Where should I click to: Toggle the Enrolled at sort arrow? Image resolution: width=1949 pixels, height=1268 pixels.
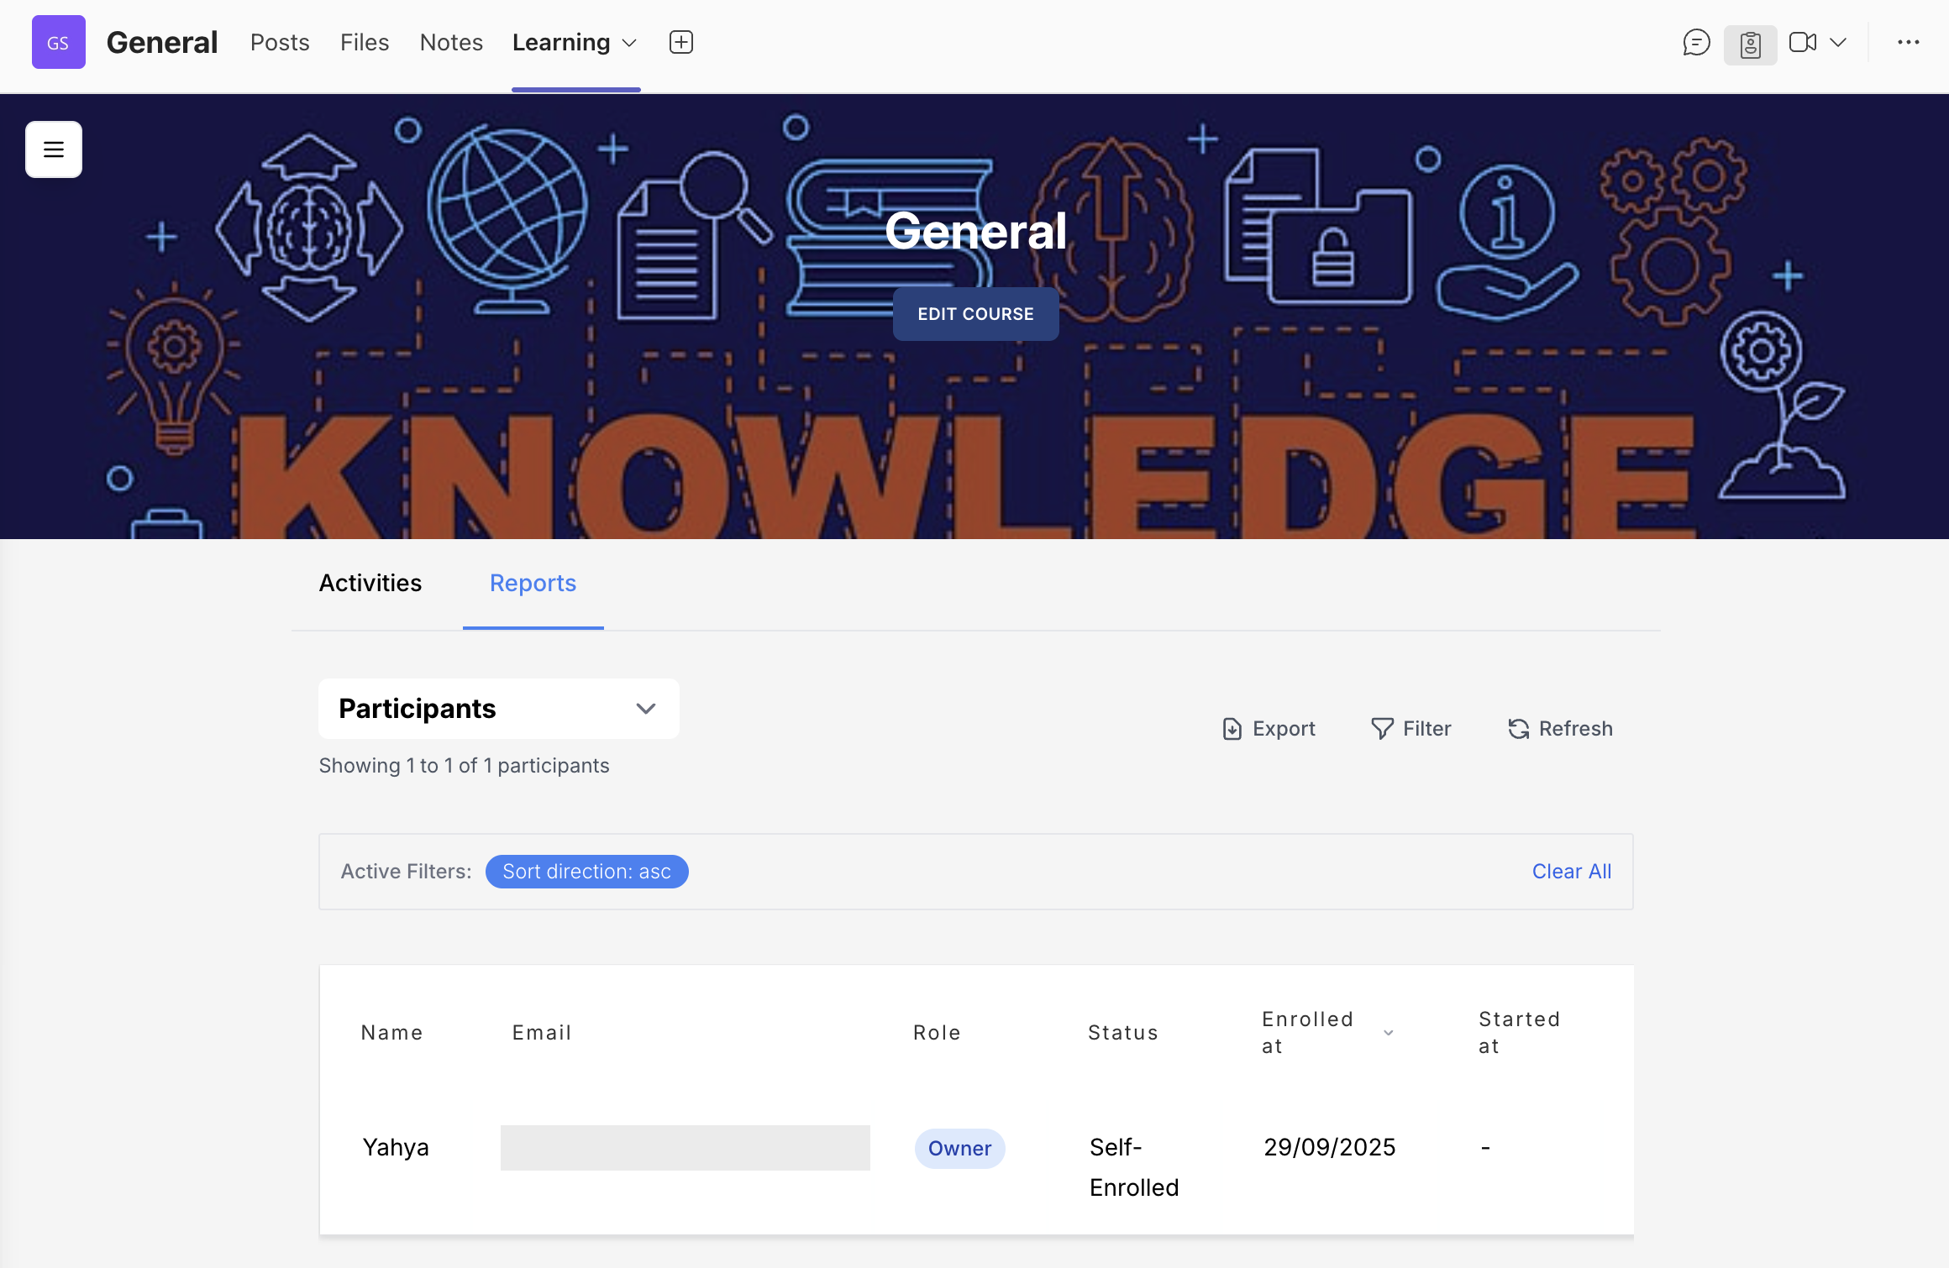[1389, 1033]
